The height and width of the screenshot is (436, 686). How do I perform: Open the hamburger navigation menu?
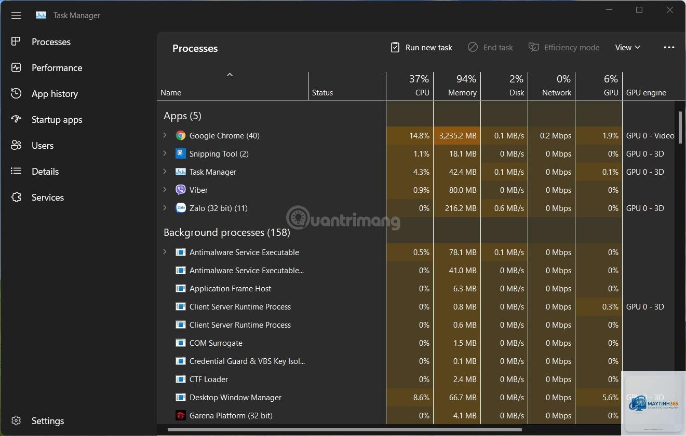click(16, 16)
